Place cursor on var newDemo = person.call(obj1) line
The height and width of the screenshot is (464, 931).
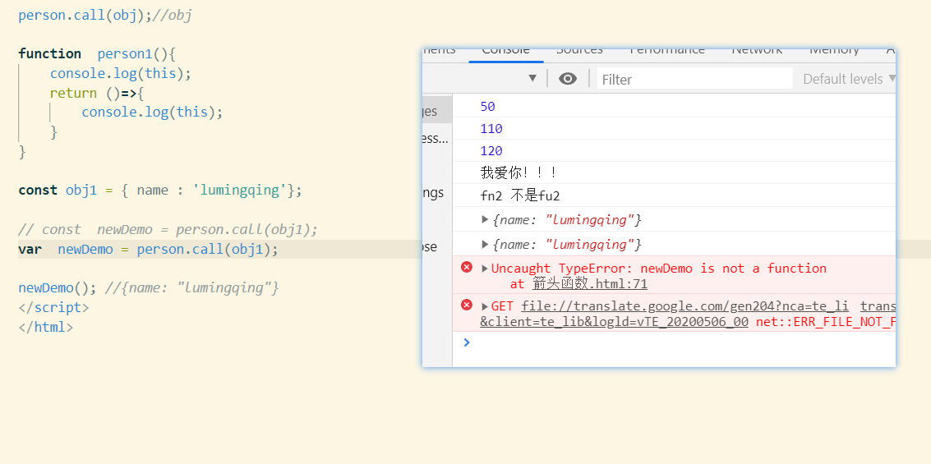pyautogui.click(x=149, y=249)
